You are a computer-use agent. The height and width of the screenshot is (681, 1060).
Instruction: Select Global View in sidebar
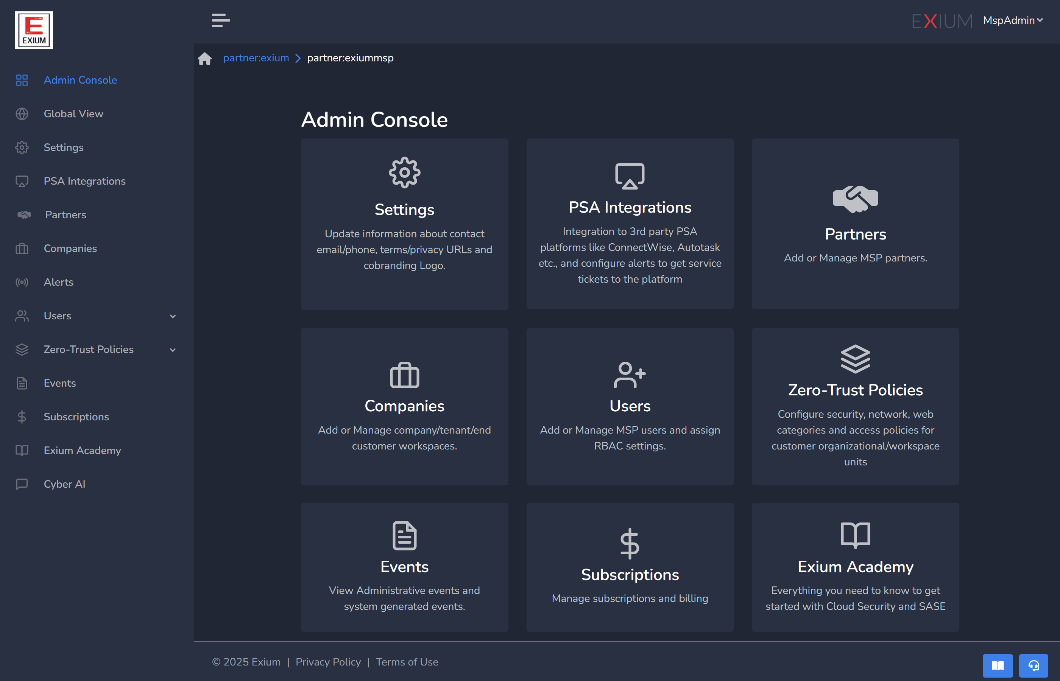pos(73,113)
